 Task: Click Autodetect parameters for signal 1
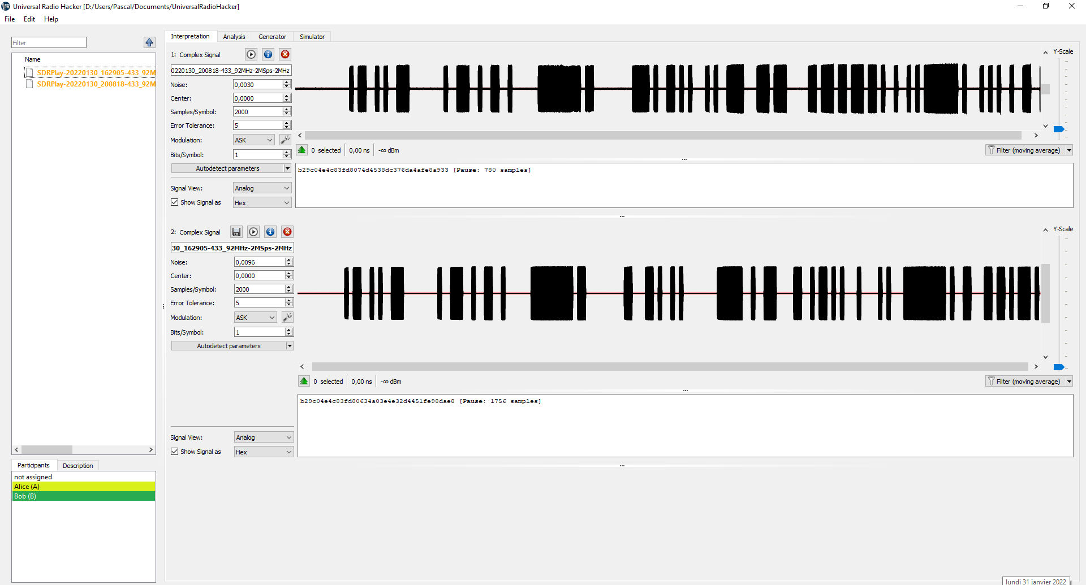point(227,168)
